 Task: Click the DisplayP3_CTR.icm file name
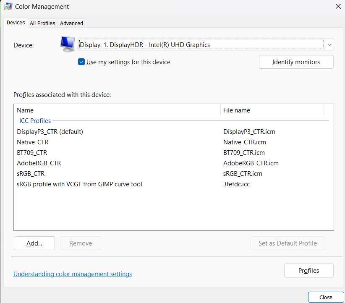(249, 132)
